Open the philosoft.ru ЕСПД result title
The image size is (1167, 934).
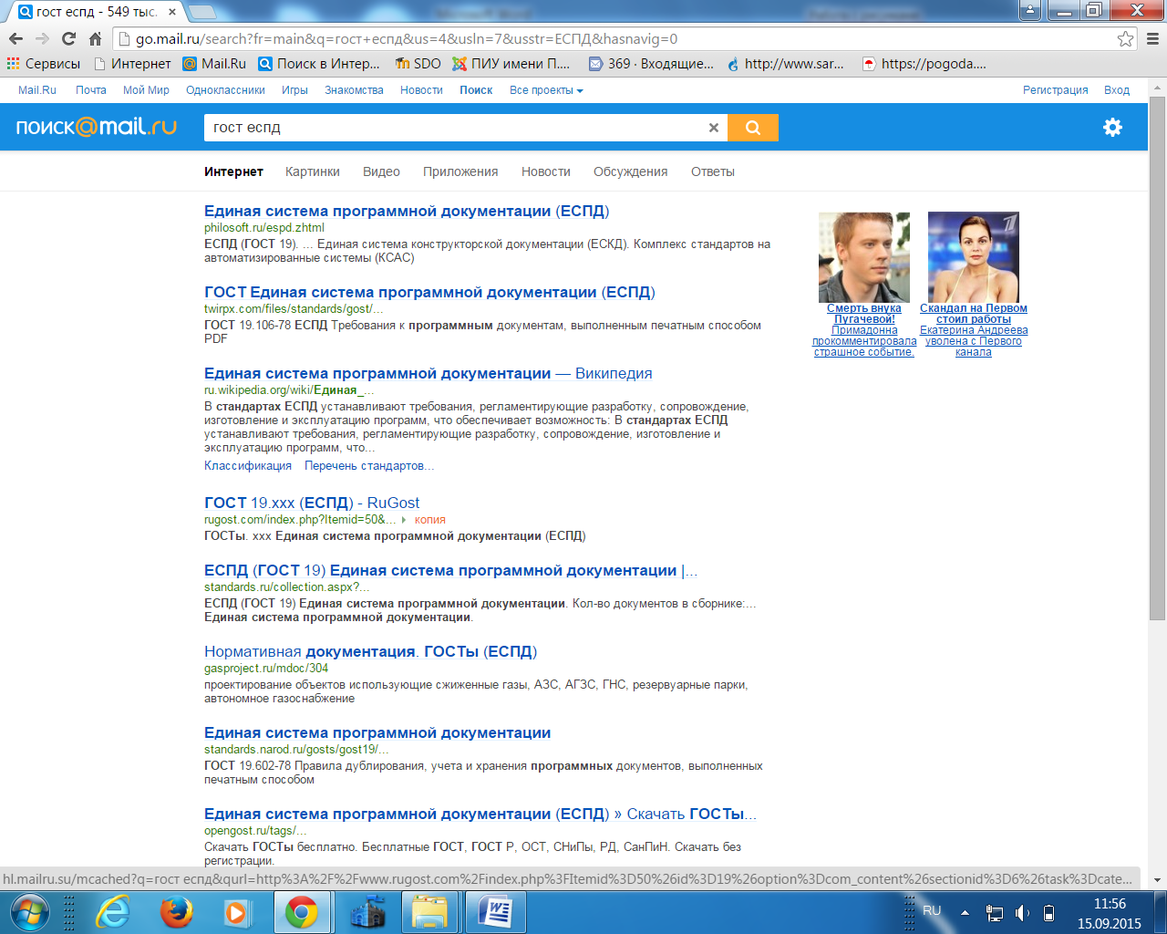point(407,211)
